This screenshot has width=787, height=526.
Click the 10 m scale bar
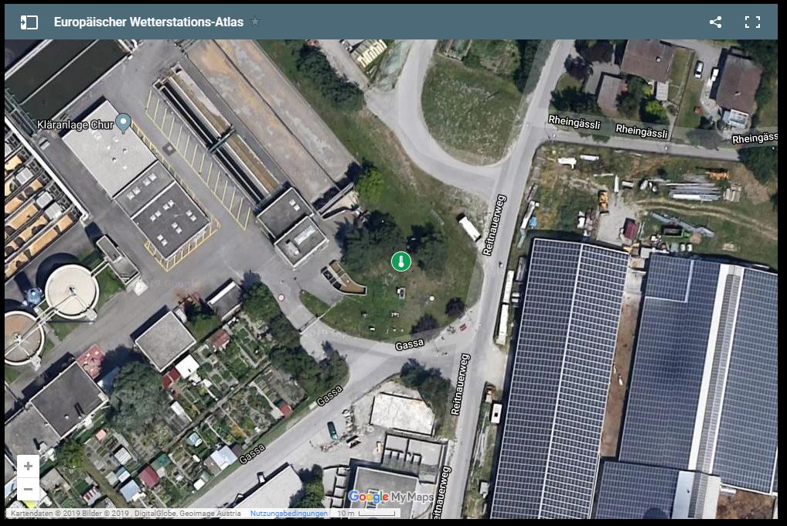tap(366, 514)
